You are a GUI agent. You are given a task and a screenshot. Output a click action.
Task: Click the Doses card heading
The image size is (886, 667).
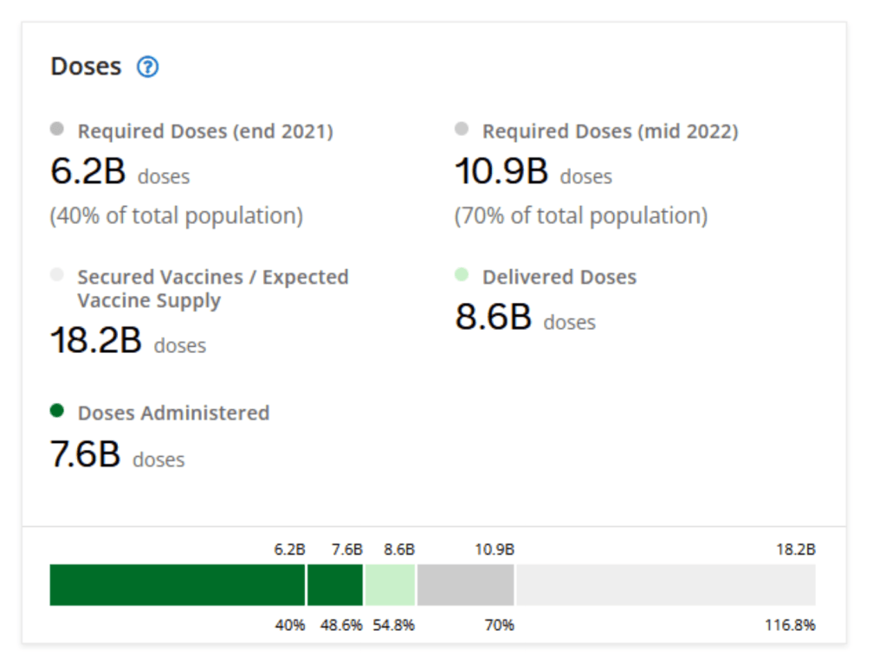[86, 67]
